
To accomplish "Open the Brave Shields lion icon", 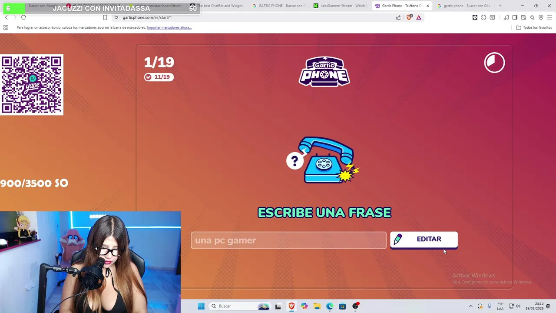I will click(x=409, y=17).
